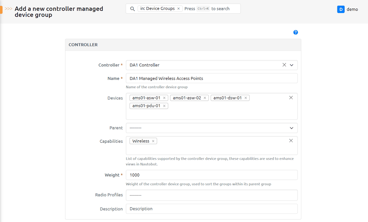The image size is (368, 222).
Task: Open the Controller dropdown arrow
Action: pos(291,65)
